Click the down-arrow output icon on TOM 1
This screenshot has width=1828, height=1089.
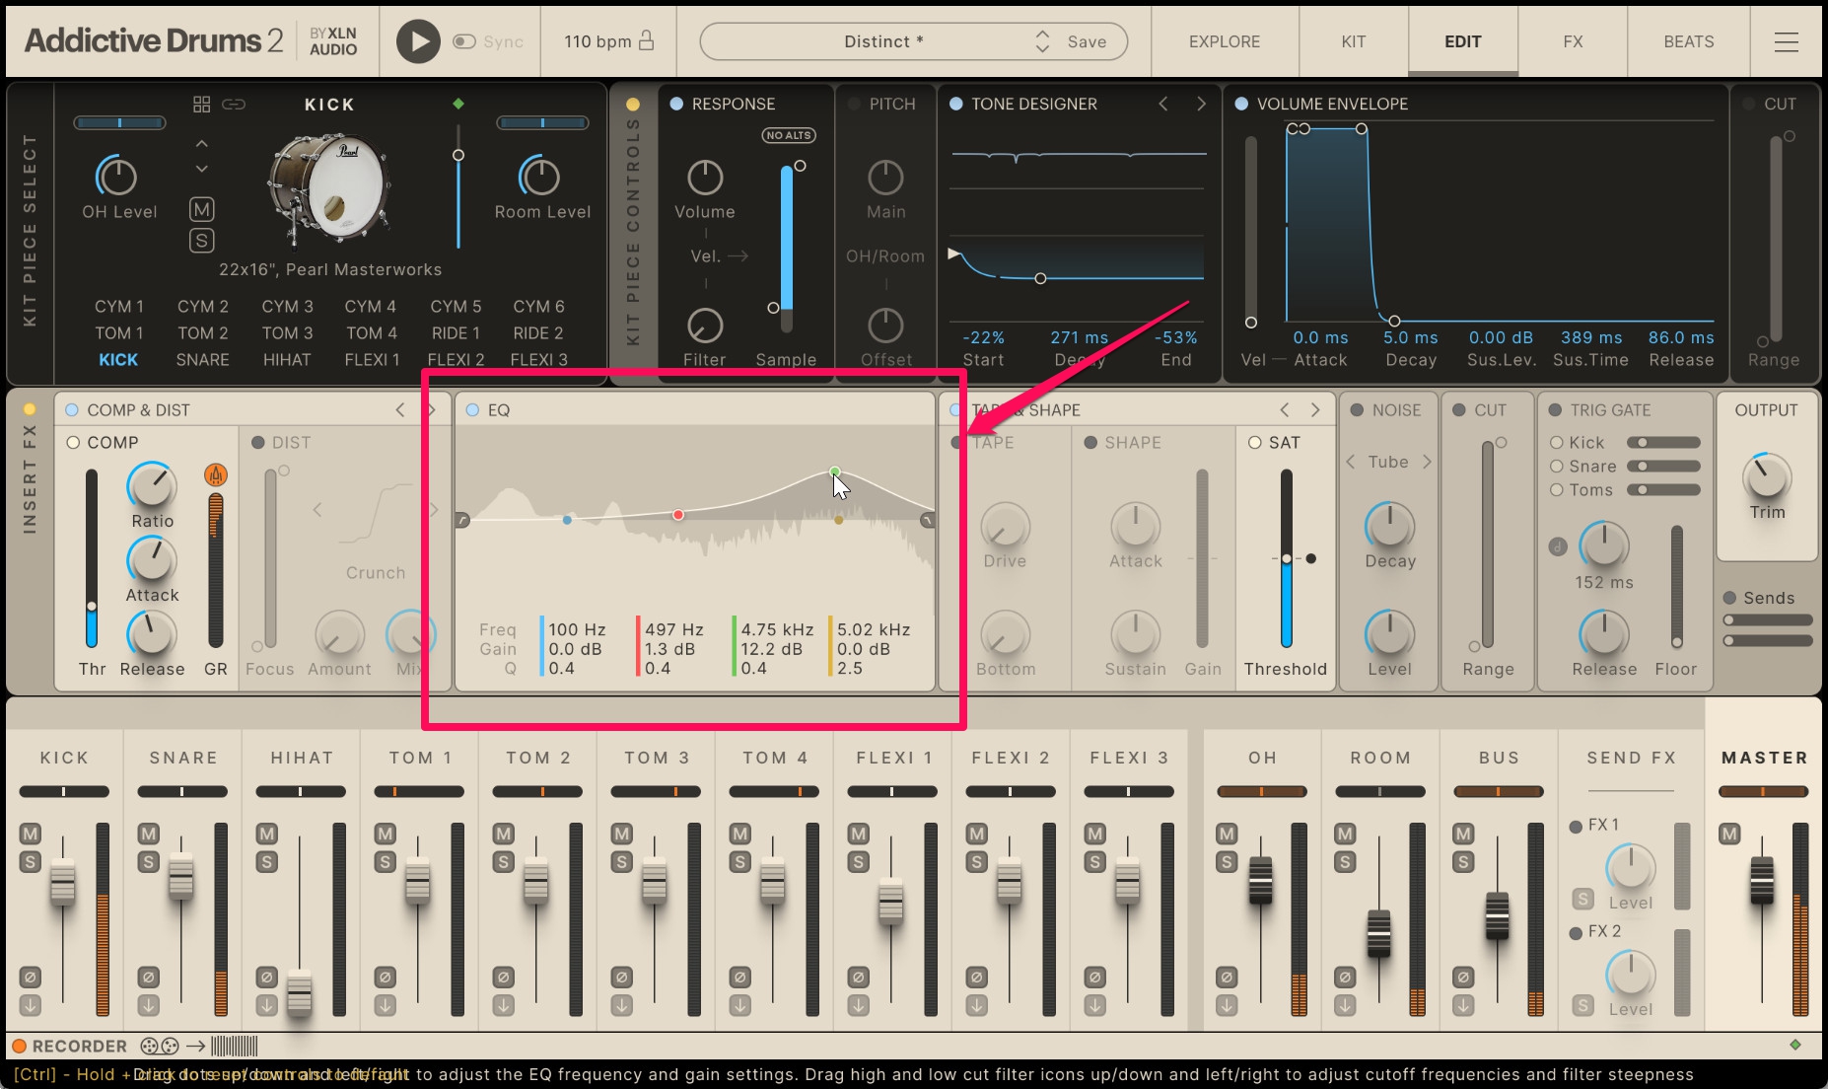coord(386,1005)
